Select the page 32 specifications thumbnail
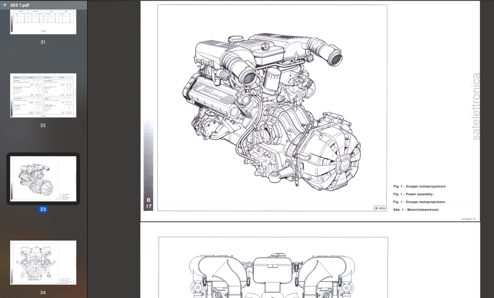The height and width of the screenshot is (298, 494). coord(43,95)
